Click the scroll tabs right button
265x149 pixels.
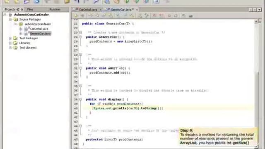pyautogui.click(x=255, y=10)
